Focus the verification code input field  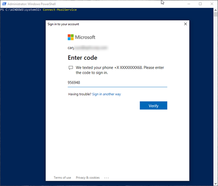(118, 82)
